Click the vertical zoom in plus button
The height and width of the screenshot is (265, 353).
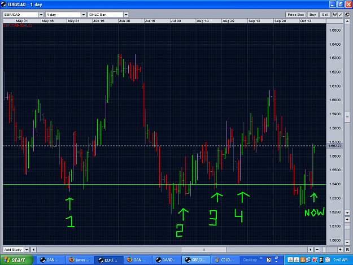(x=347, y=219)
